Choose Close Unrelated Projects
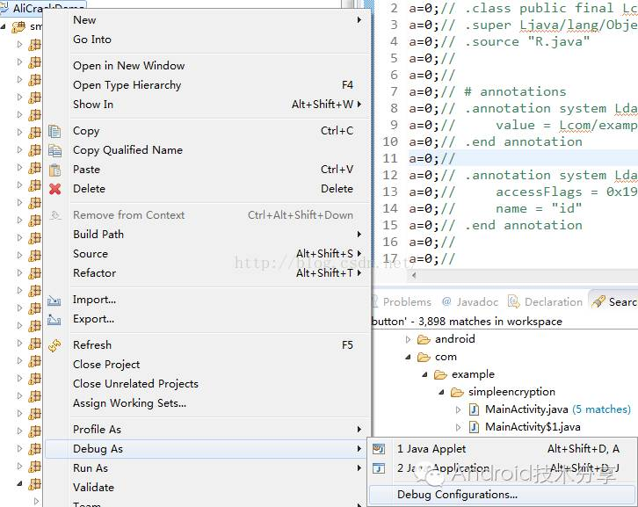This screenshot has height=507, width=638. [208, 384]
